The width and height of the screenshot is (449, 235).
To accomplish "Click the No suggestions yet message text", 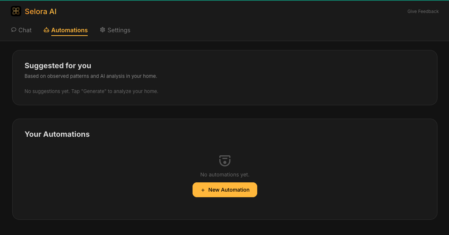I will pos(91,91).
